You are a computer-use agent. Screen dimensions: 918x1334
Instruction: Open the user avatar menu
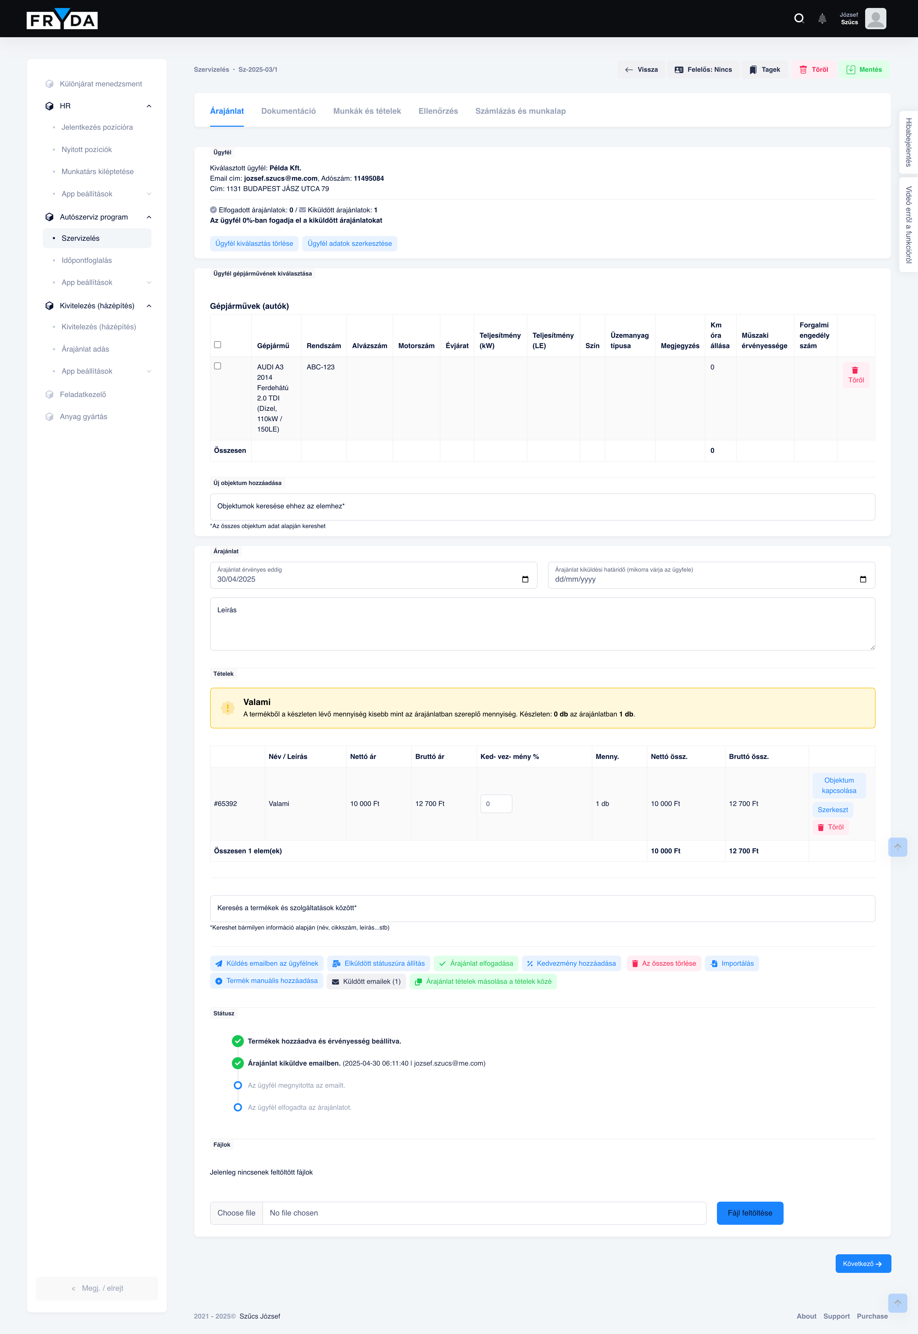coord(875,18)
